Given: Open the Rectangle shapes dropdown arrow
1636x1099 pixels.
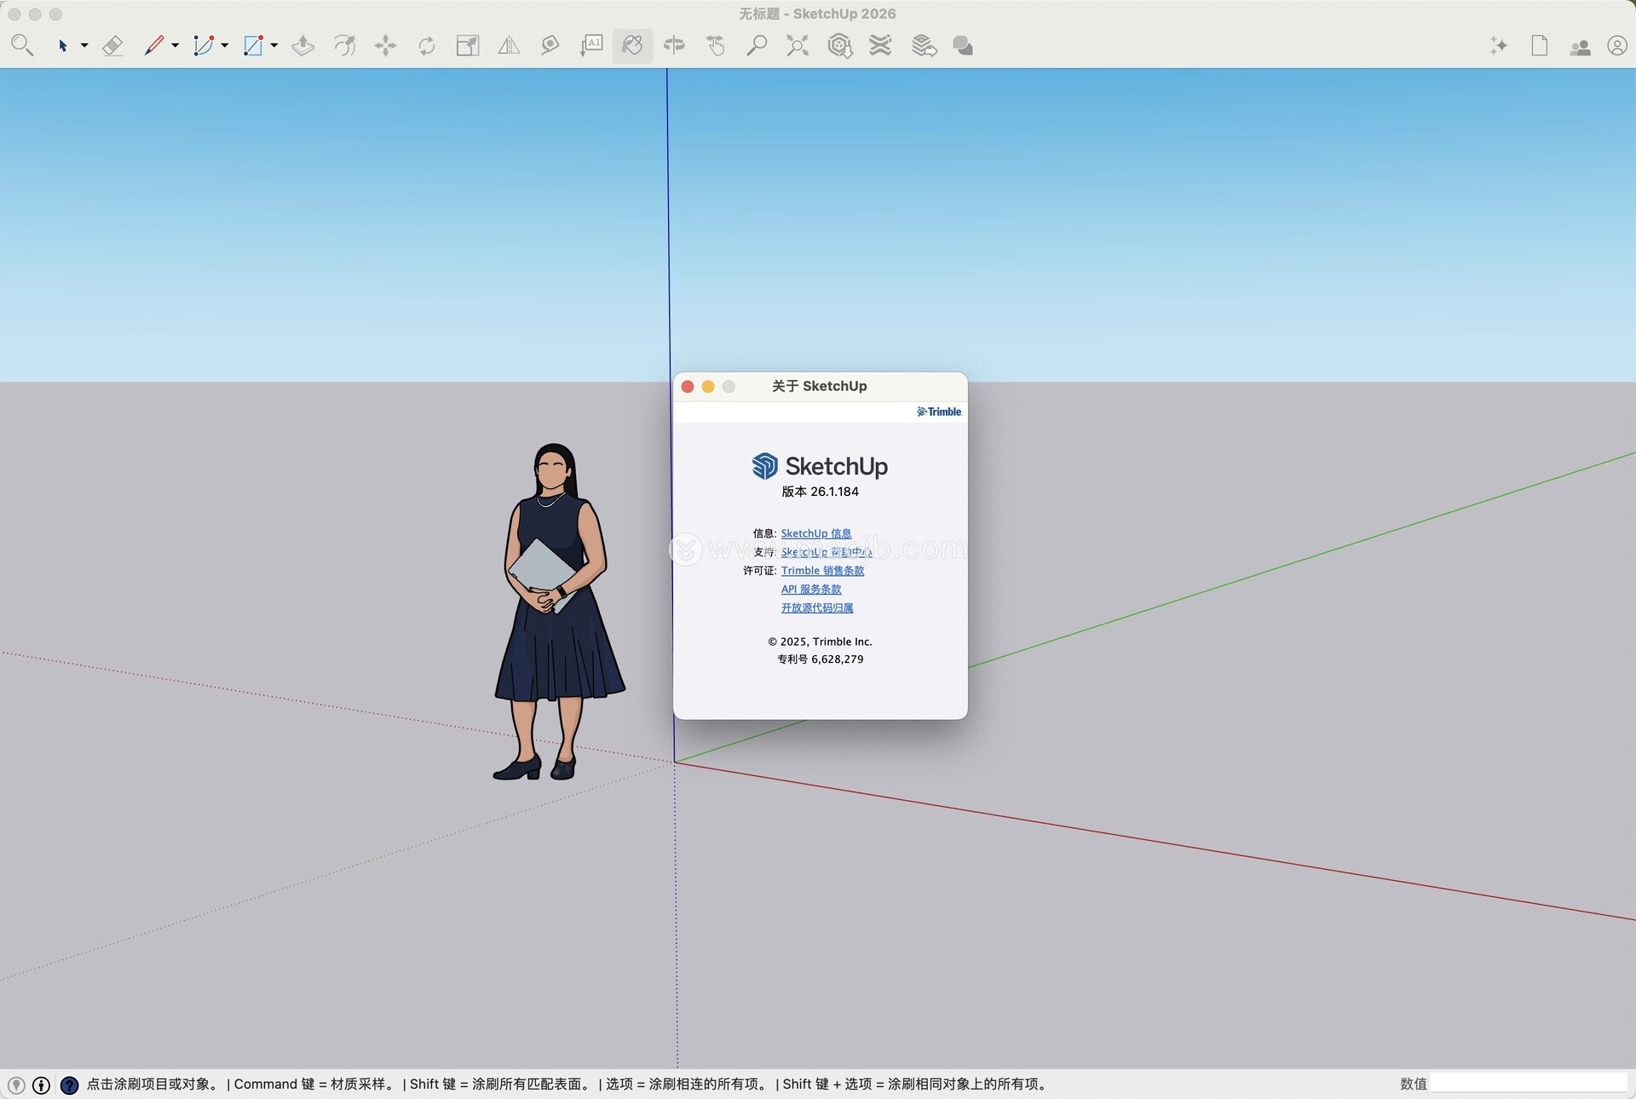Looking at the screenshot, I should (x=274, y=45).
